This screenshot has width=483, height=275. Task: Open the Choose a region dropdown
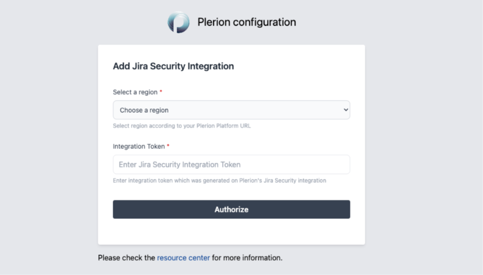pyautogui.click(x=231, y=110)
